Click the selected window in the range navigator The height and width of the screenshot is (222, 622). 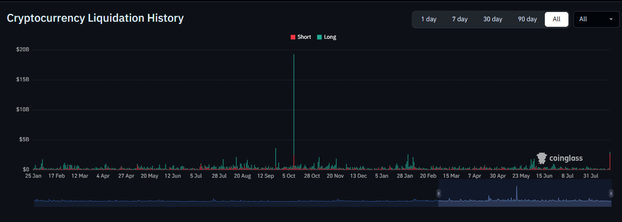point(525,193)
